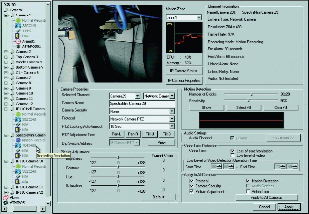Click the Apply to All Cameras button

tap(267, 197)
